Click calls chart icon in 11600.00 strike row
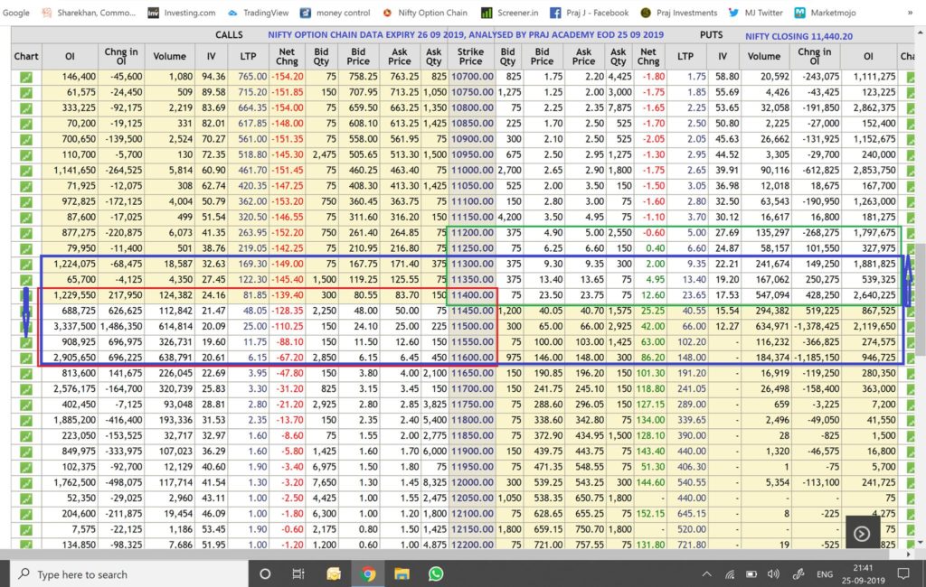Image resolution: width=926 pixels, height=587 pixels. pos(26,359)
